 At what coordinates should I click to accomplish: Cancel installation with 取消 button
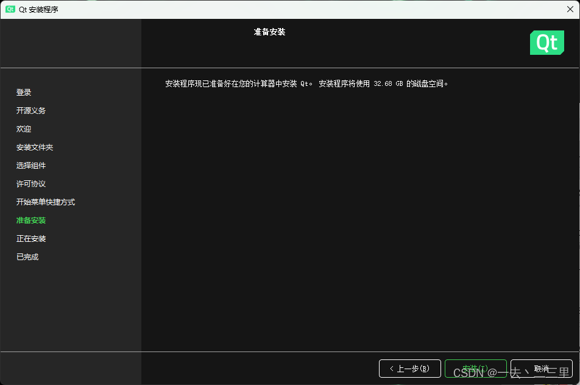pos(542,369)
